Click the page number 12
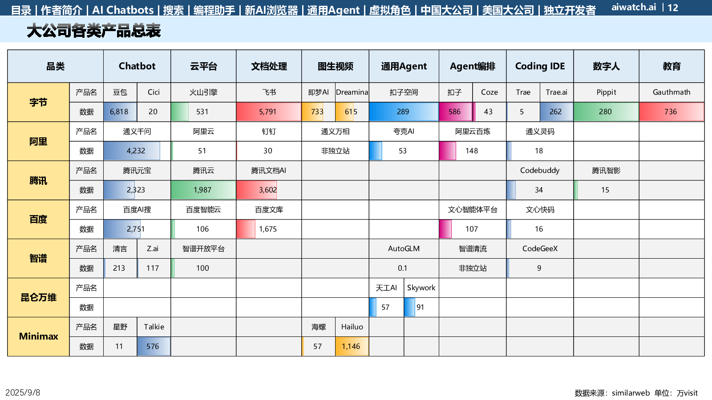 click(x=673, y=8)
